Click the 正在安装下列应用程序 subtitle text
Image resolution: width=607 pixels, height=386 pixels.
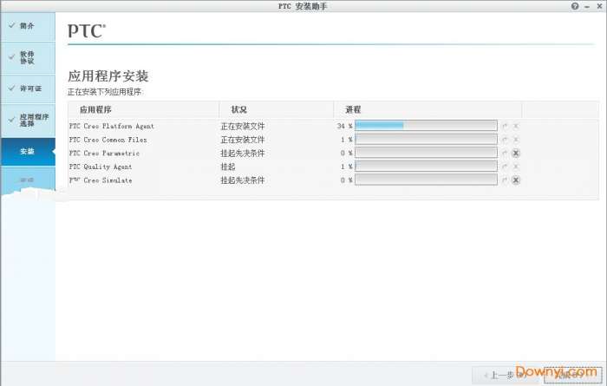point(105,92)
